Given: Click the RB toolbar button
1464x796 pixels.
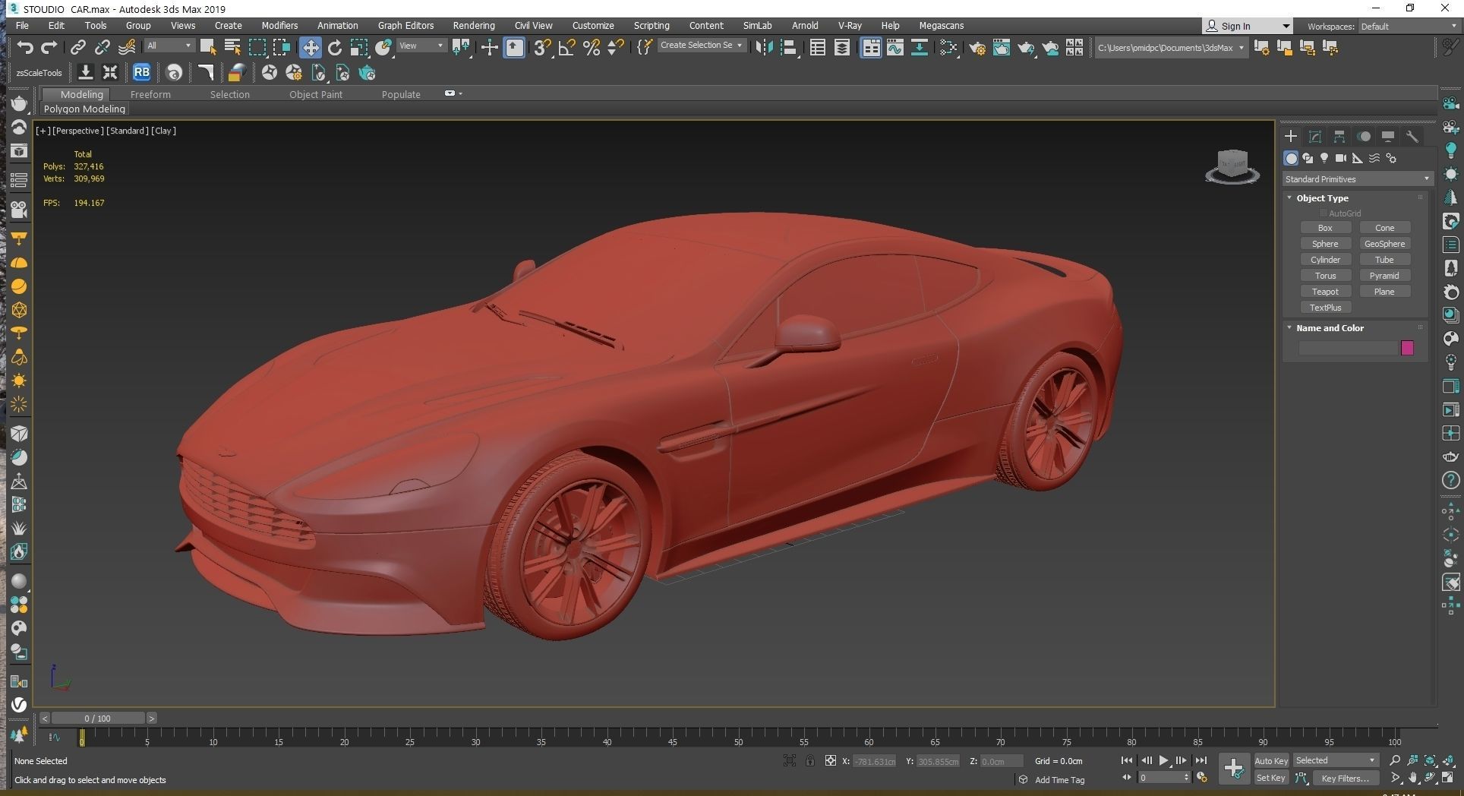Looking at the screenshot, I should tap(141, 72).
